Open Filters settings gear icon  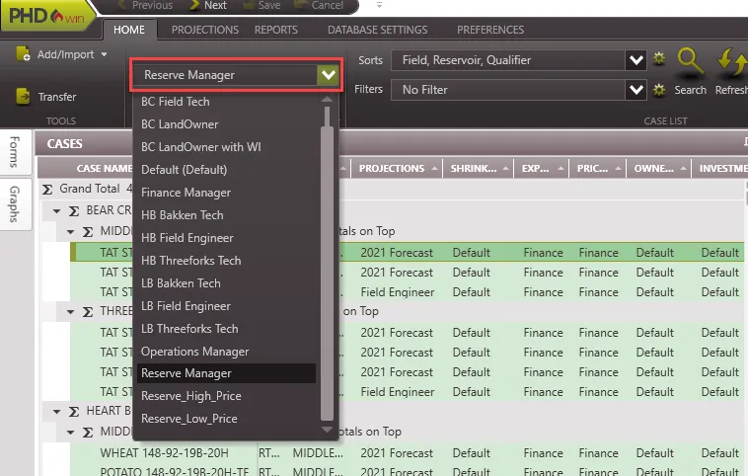(x=660, y=90)
